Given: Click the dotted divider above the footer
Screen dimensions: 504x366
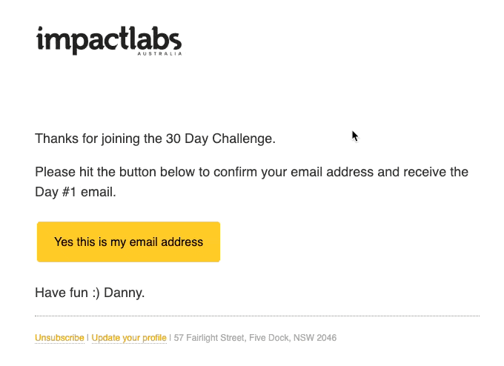Looking at the screenshot, I should tap(257, 316).
